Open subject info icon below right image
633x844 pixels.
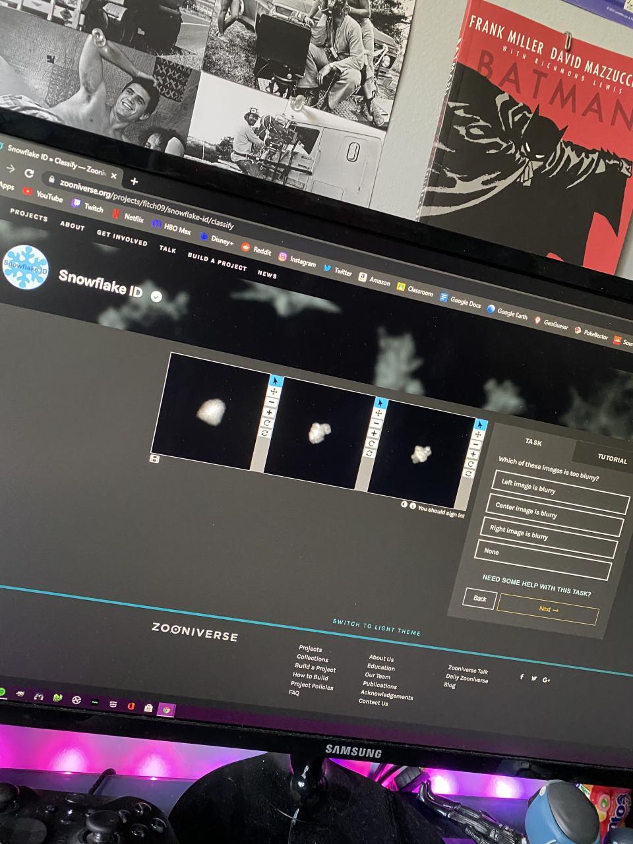[x=413, y=506]
